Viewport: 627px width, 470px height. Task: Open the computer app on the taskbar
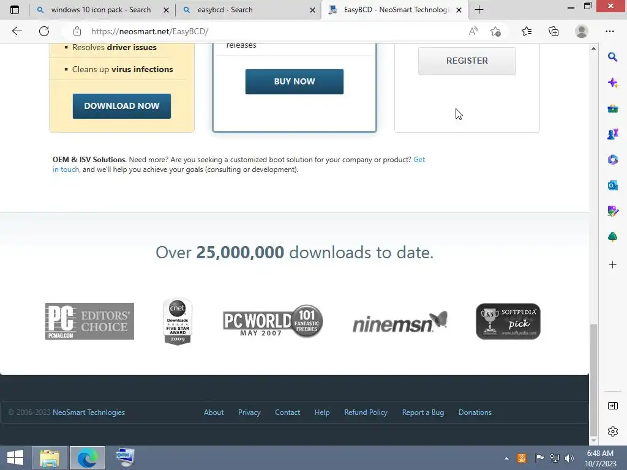point(125,458)
